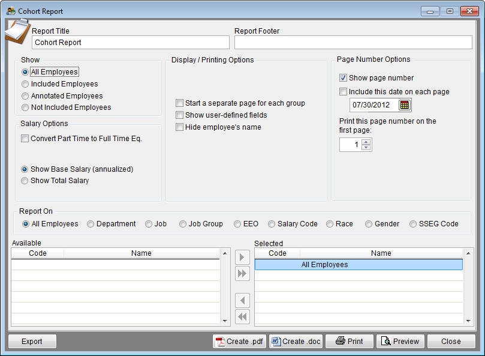485x356 pixels.
Task: Move selected item to Selected list arrow
Action: click(242, 257)
